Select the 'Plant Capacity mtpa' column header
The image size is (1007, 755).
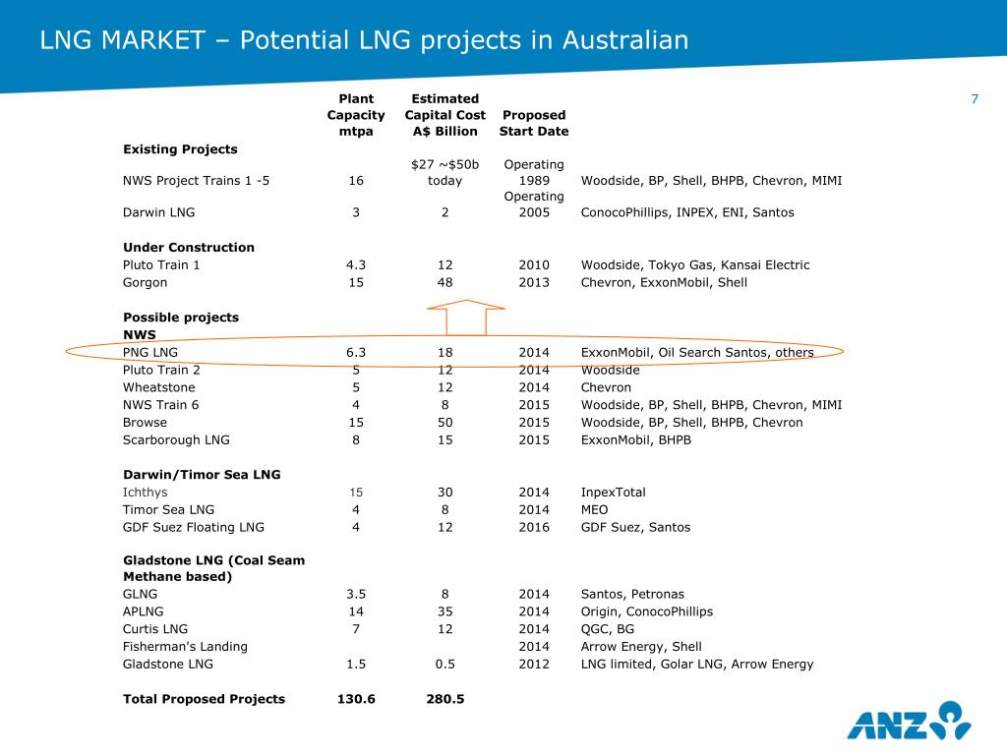click(x=356, y=115)
